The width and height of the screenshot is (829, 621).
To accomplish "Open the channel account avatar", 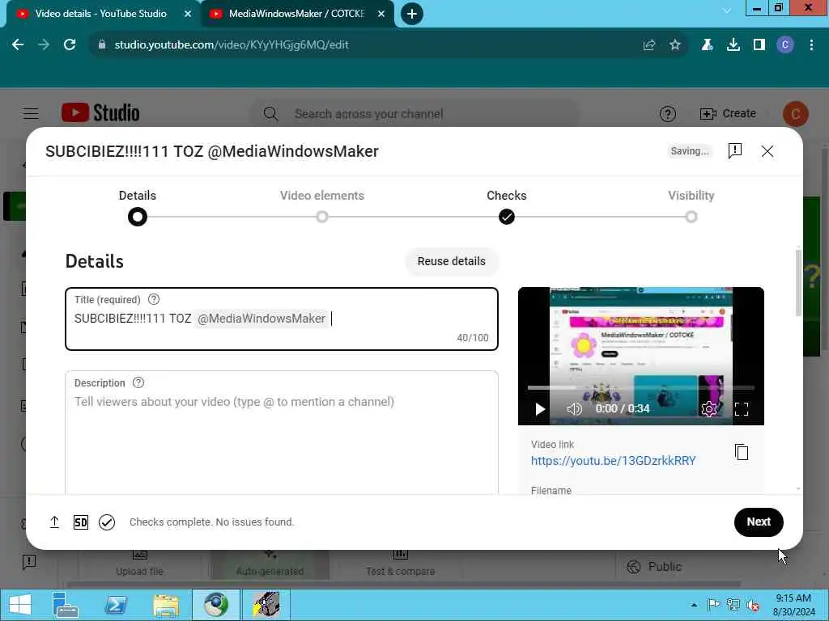I will (x=795, y=113).
